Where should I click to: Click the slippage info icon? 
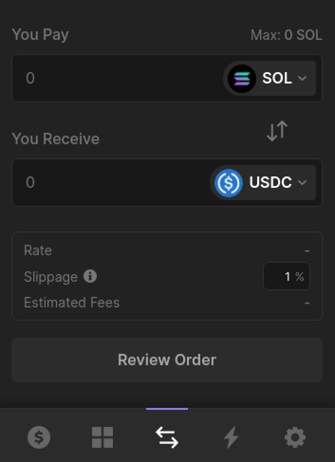[x=90, y=277]
